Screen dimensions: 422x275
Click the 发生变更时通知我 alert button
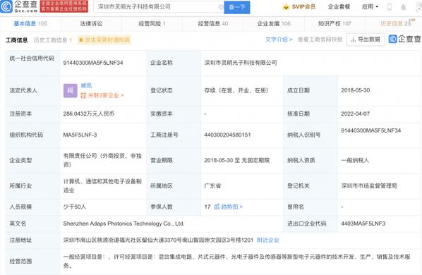pos(104,40)
